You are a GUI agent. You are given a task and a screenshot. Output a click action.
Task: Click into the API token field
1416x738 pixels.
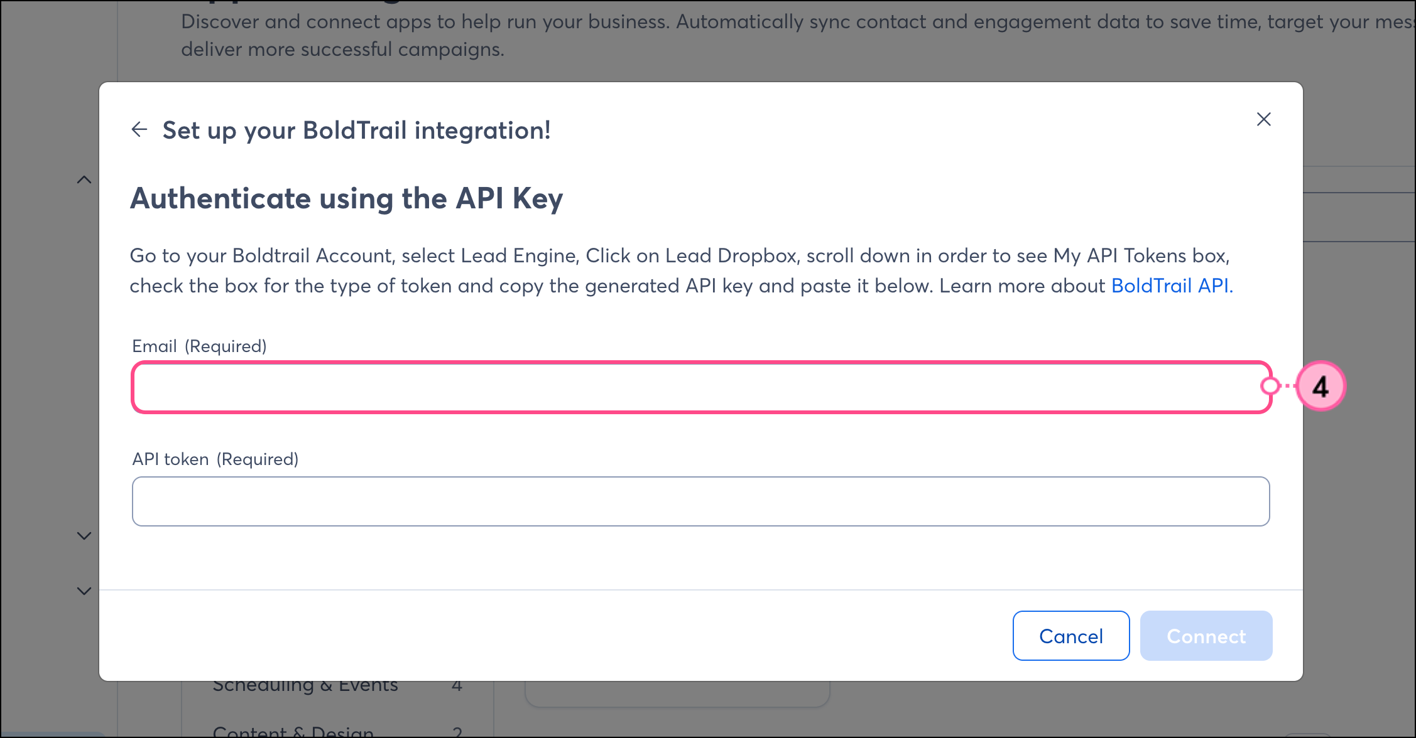(x=700, y=501)
